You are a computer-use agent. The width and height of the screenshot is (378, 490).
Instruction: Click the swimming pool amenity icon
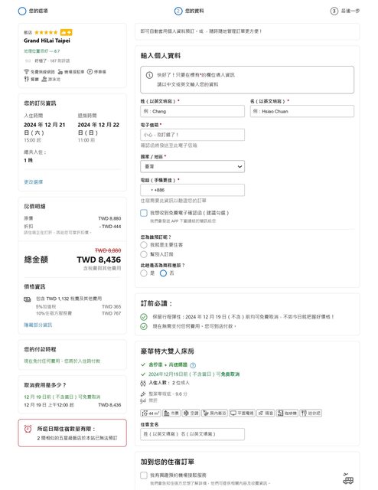point(44,79)
